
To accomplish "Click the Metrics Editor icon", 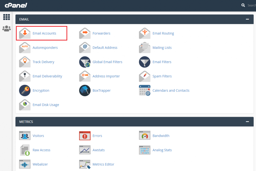I will (85, 164).
